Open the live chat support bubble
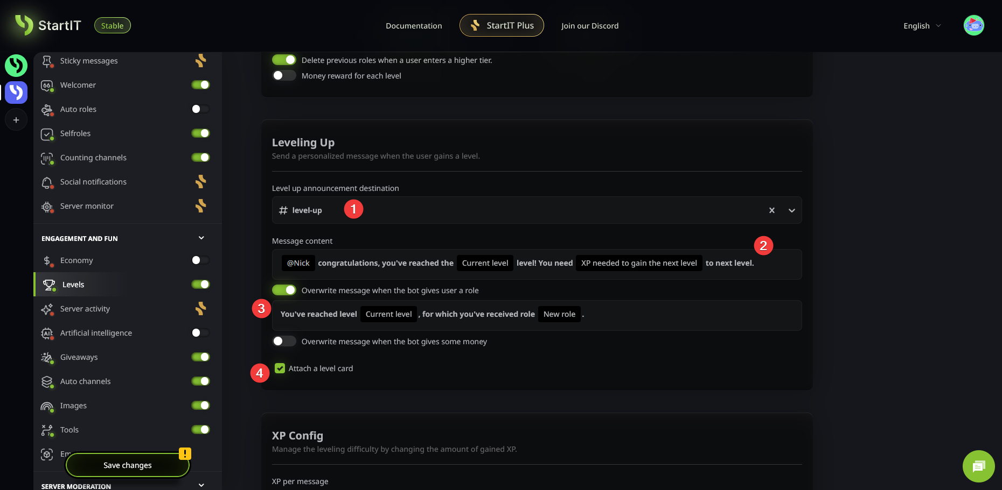Viewport: 1002px width, 490px height. pos(978,466)
